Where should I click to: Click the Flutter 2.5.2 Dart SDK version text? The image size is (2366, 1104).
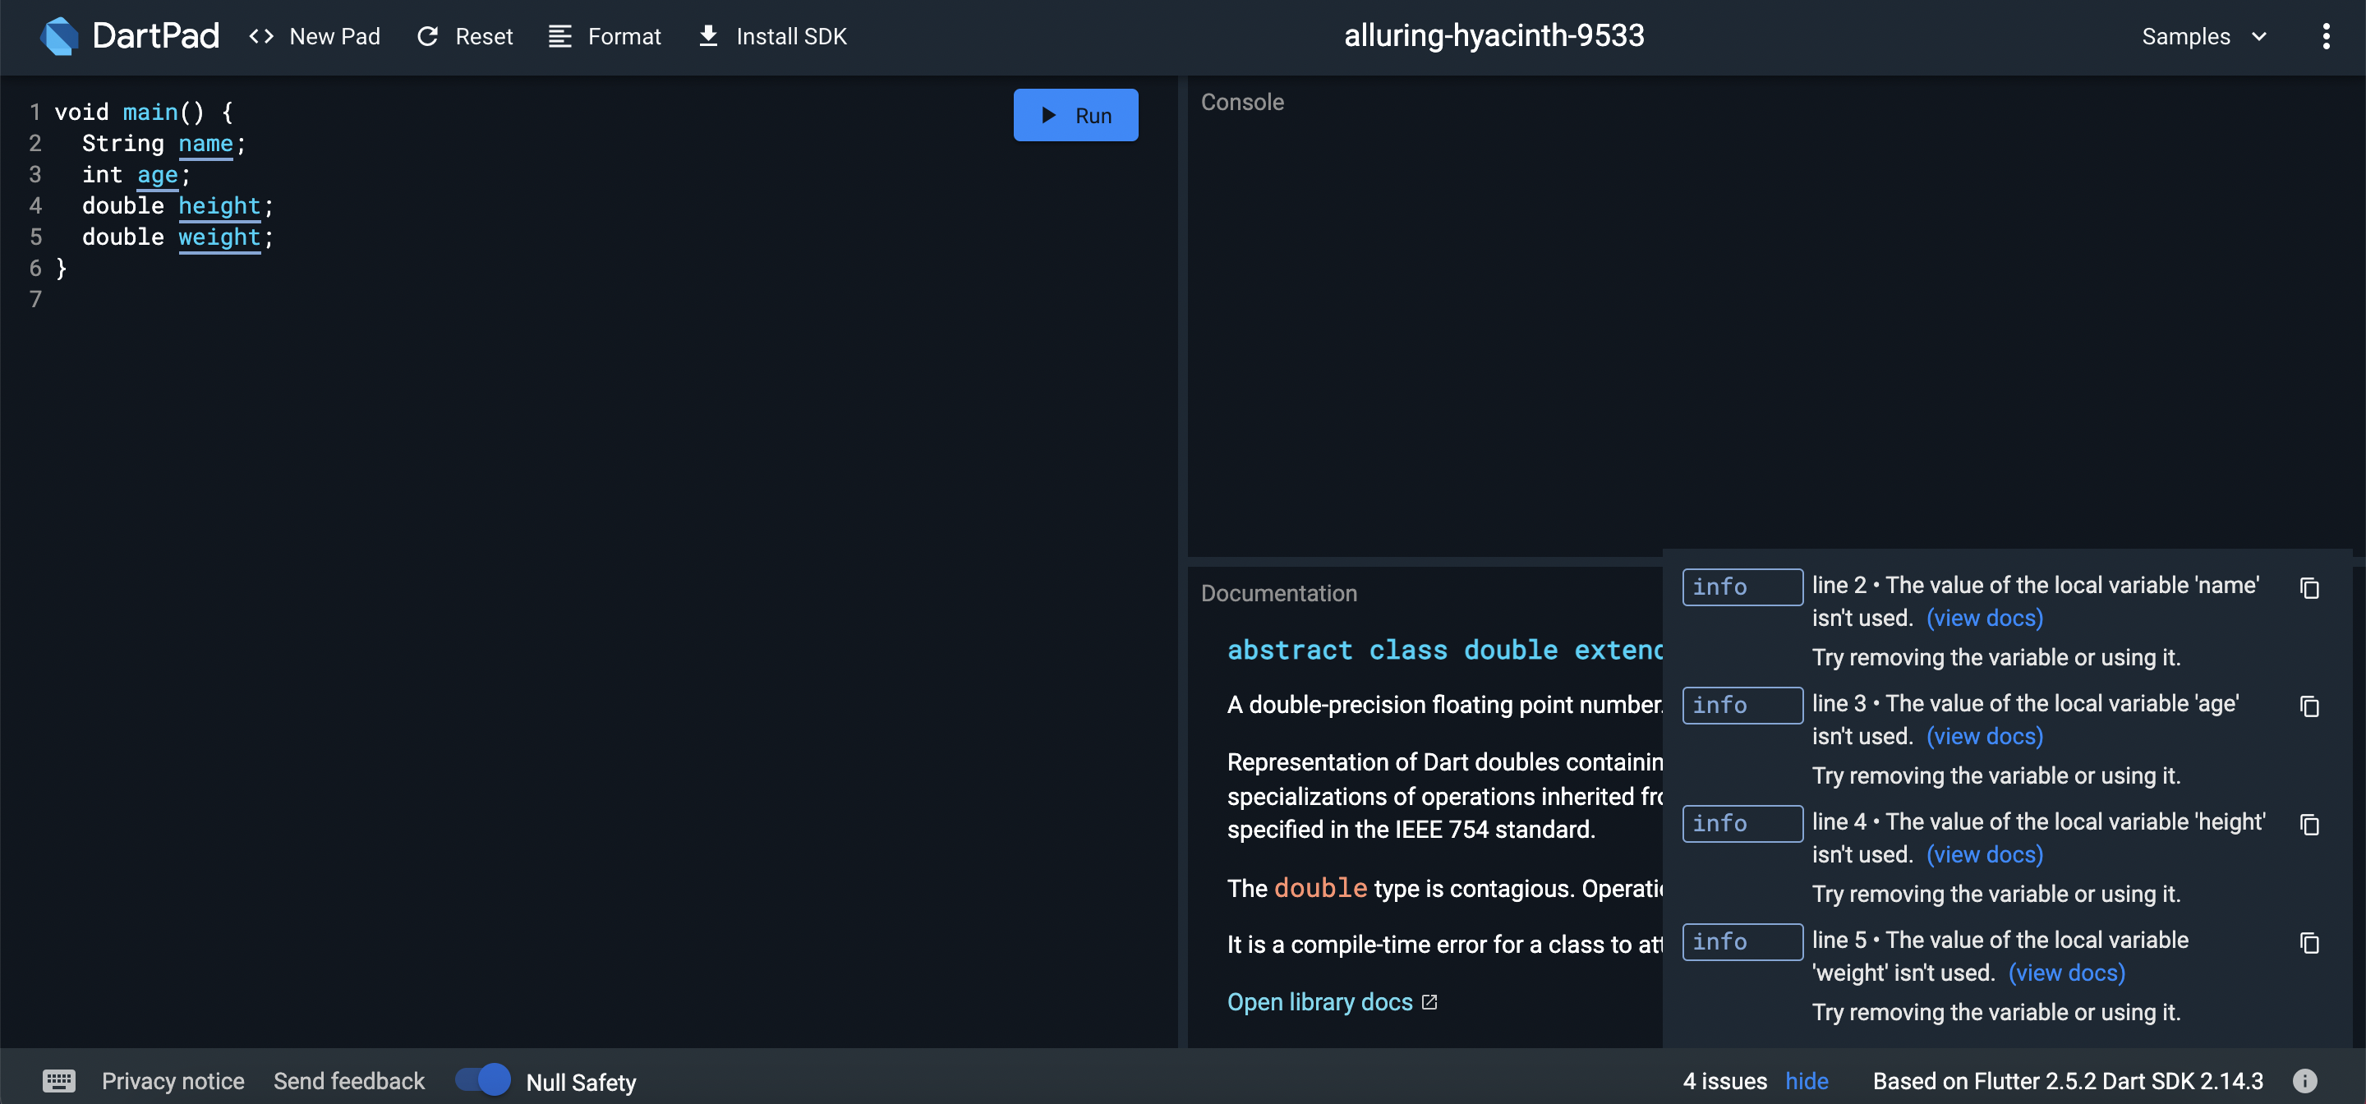click(x=2069, y=1081)
